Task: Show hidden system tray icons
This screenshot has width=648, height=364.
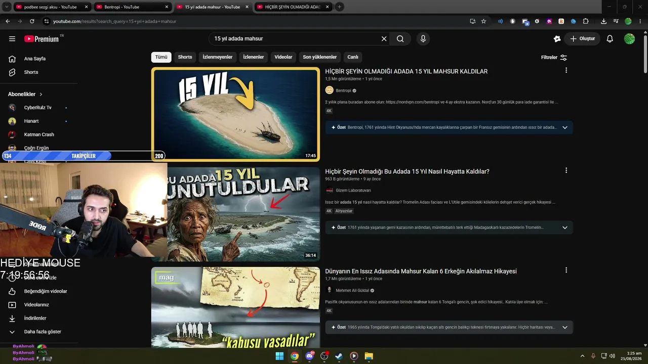Action: (582, 356)
